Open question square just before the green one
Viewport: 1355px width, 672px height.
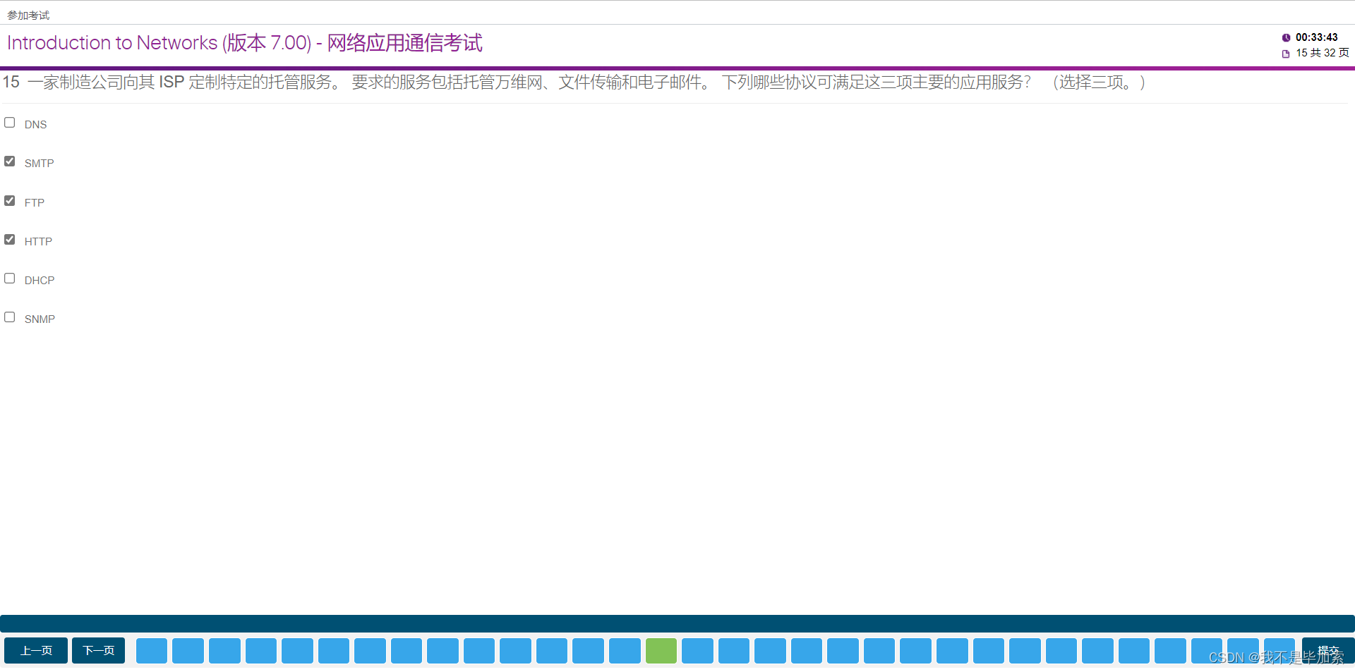[x=625, y=651]
